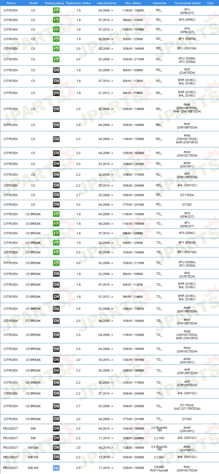Image resolution: width=219 pixels, height=474 pixels.
Task: Click "PEUGEOT" in the Hy hybrid row
Action: pyautogui.click(x=11, y=468)
